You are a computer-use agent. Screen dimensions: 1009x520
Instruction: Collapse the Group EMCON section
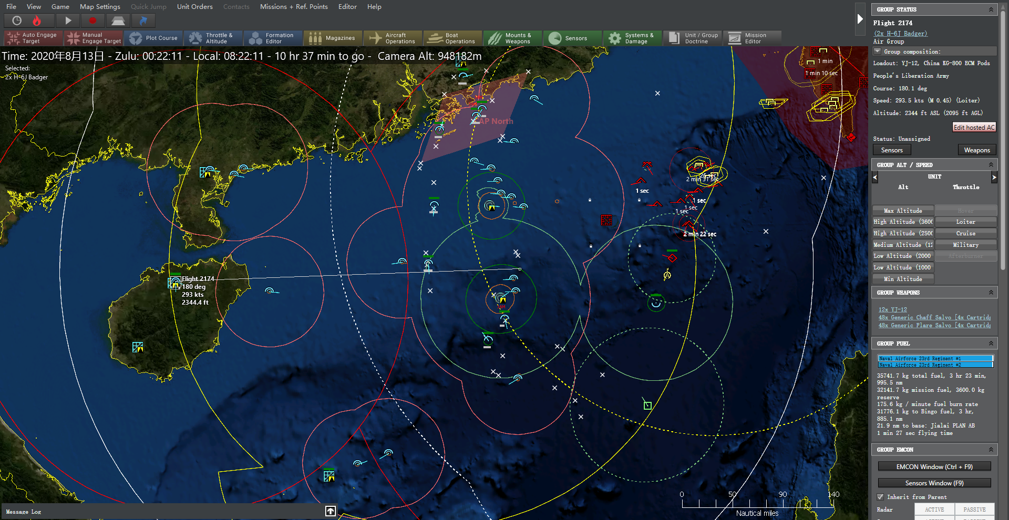[x=991, y=450]
